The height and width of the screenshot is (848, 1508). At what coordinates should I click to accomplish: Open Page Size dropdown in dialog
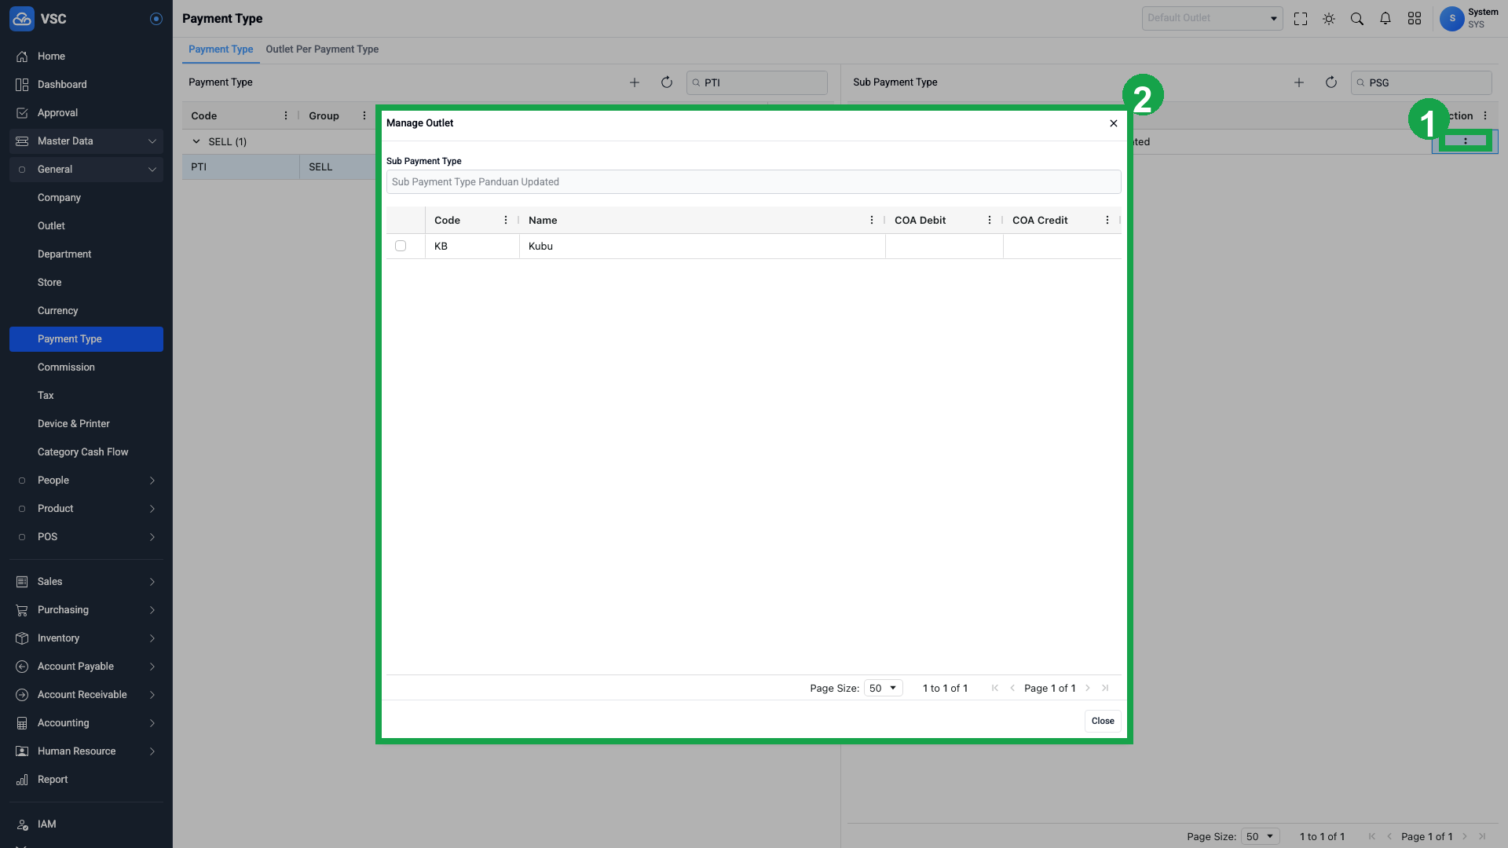[884, 689]
